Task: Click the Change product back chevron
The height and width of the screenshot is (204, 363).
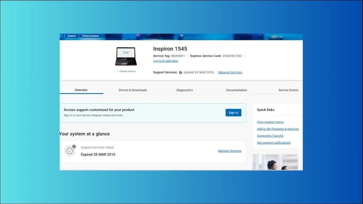Action: click(117, 71)
